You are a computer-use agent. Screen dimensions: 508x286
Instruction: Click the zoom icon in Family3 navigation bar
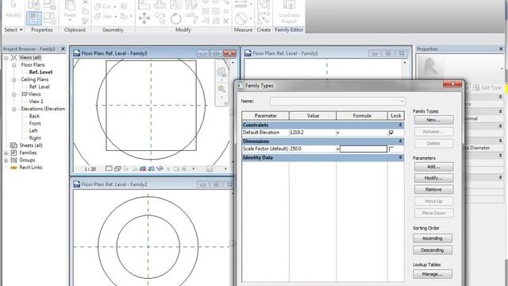pyautogui.click(x=221, y=89)
